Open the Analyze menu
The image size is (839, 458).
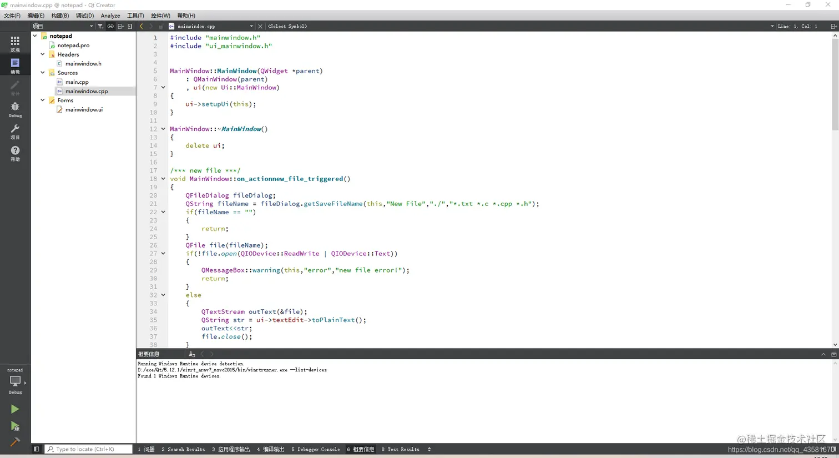(110, 16)
